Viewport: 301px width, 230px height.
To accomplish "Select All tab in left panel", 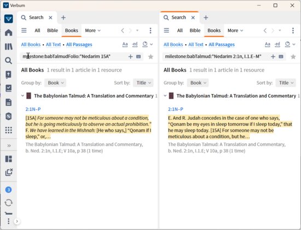I will (x=37, y=31).
